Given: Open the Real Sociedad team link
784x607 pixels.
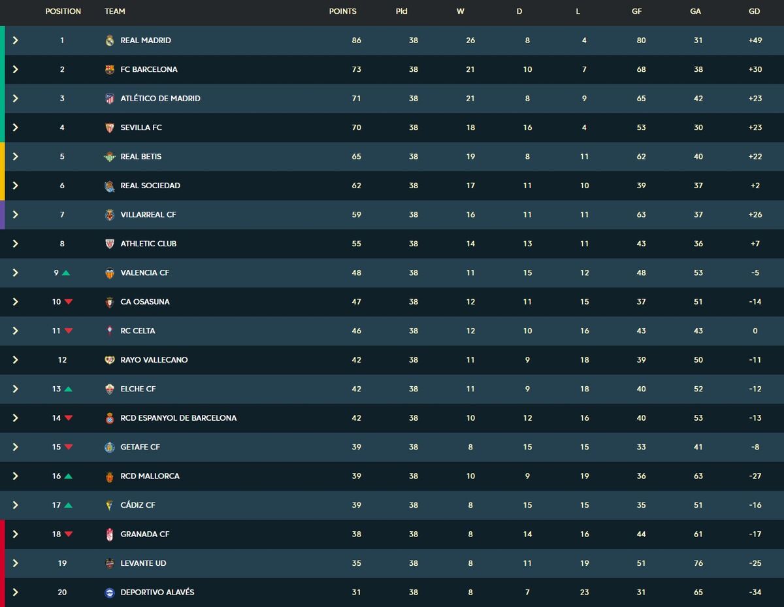Looking at the screenshot, I should [150, 186].
